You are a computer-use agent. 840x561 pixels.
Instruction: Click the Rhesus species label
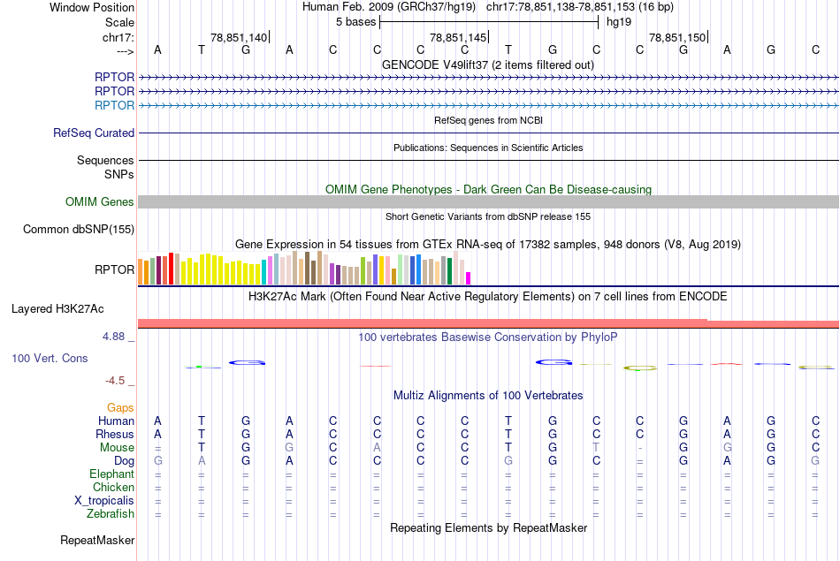pos(115,434)
